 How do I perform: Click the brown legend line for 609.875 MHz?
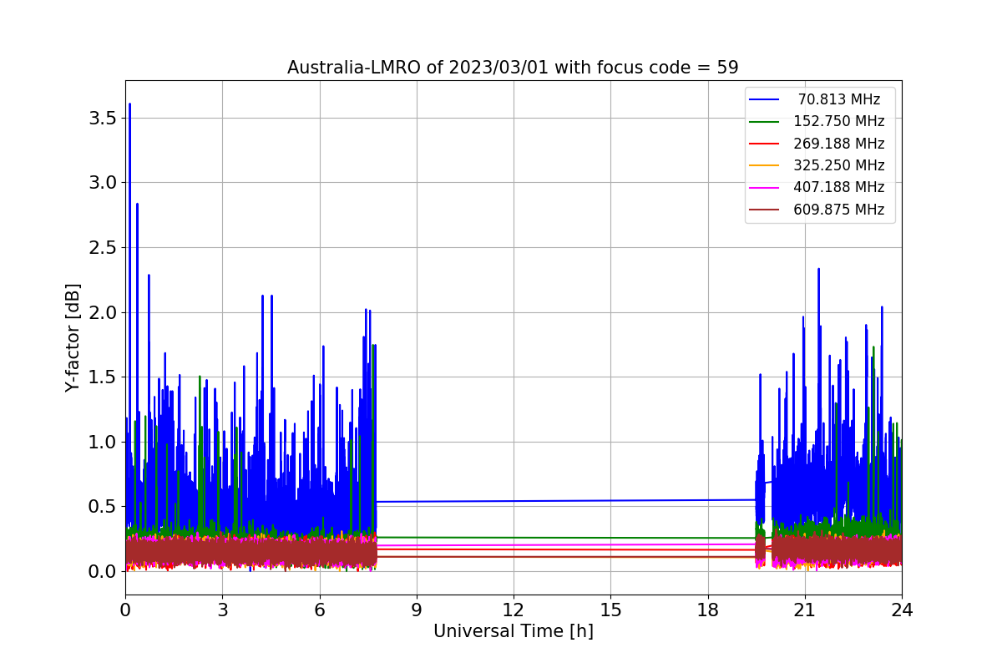pos(765,210)
